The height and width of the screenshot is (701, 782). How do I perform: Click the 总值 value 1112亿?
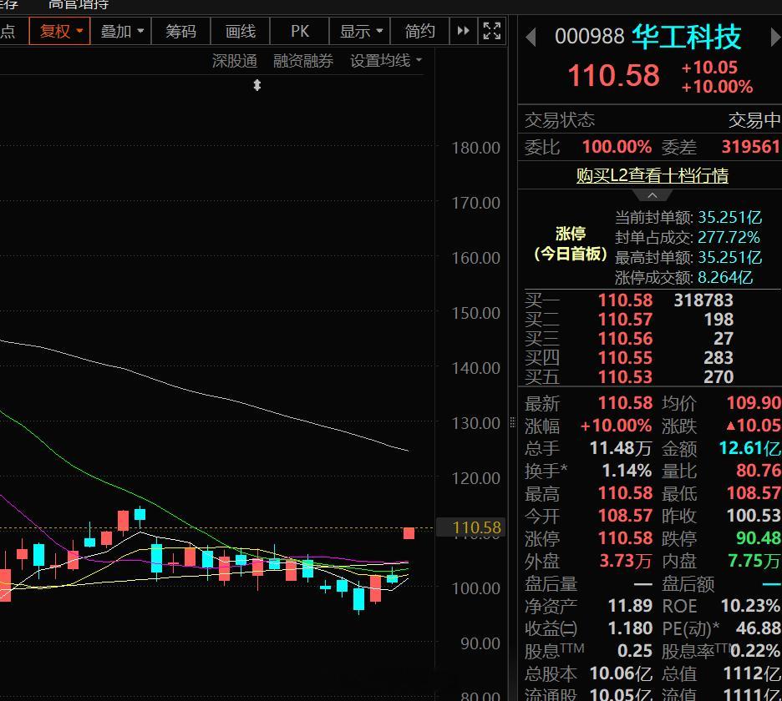point(752,673)
